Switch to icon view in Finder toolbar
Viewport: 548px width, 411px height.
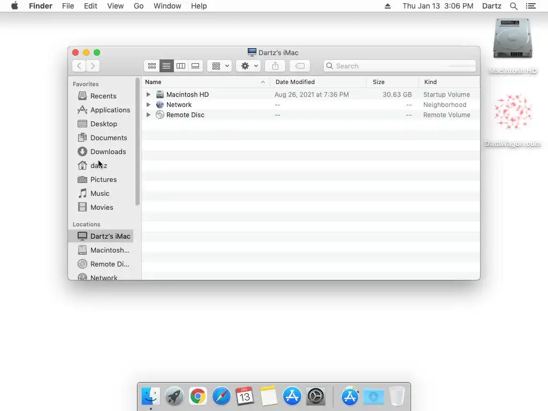click(x=151, y=66)
